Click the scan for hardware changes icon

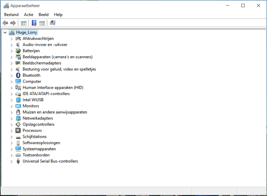[x=53, y=23]
